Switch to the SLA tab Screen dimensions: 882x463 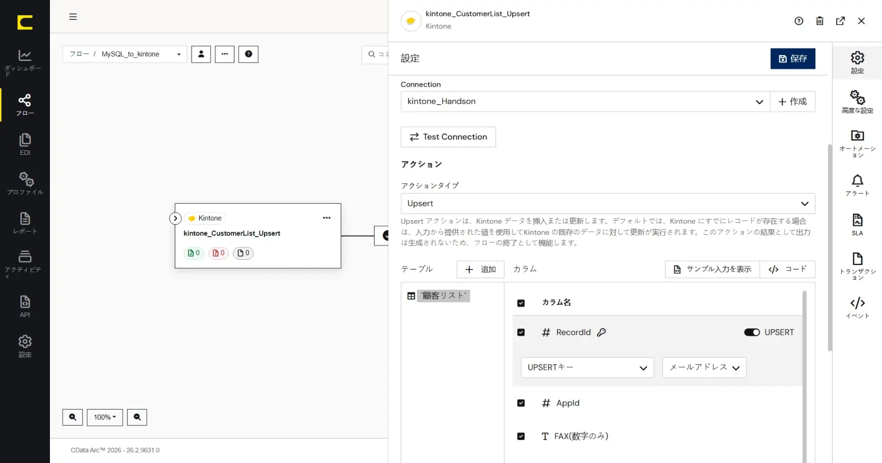[x=858, y=225]
